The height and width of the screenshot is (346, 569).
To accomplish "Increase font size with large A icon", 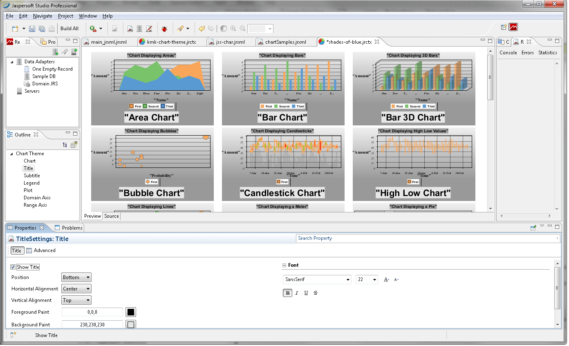I will (386, 280).
